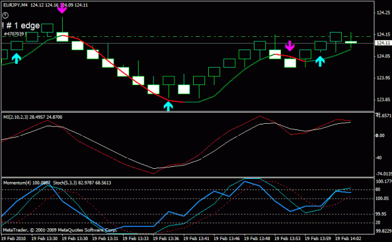Click the 19 Feb 13:31 time label
The height and width of the screenshot is (242, 392).
(x=105, y=238)
